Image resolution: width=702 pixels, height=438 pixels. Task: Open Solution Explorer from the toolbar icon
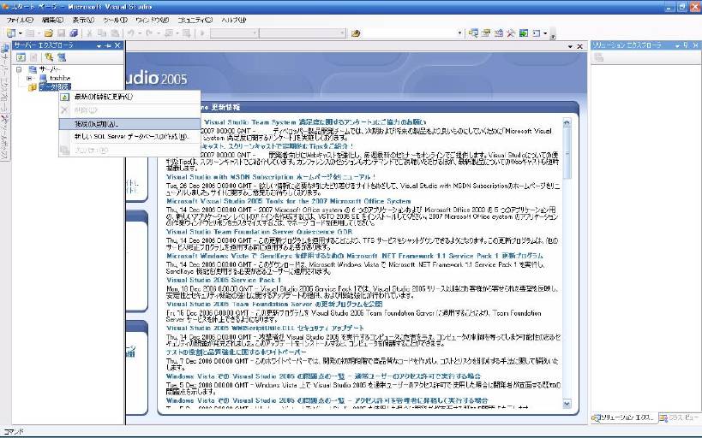(473, 33)
